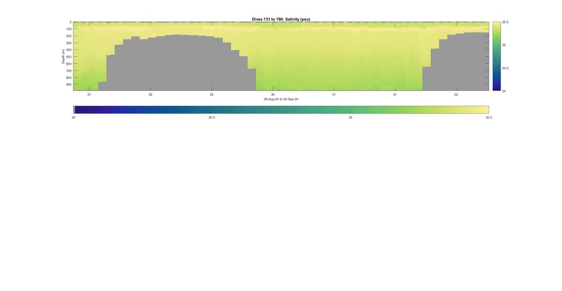The width and height of the screenshot is (562, 291).
Task: Click the depth tick label '800'
Action: (68, 78)
